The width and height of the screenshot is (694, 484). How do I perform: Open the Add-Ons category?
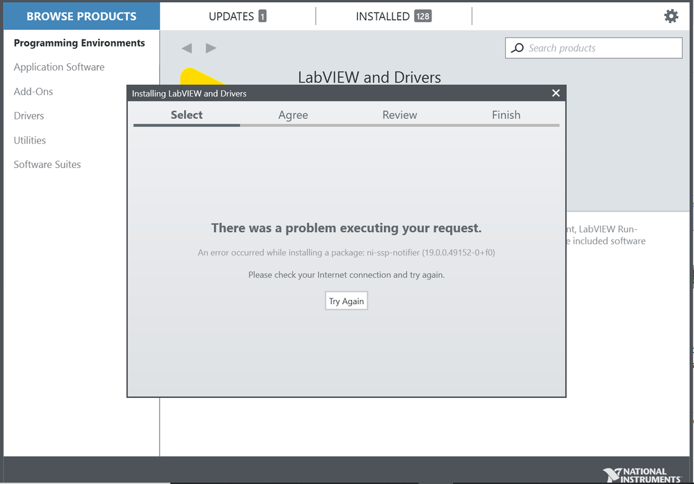[x=33, y=92]
